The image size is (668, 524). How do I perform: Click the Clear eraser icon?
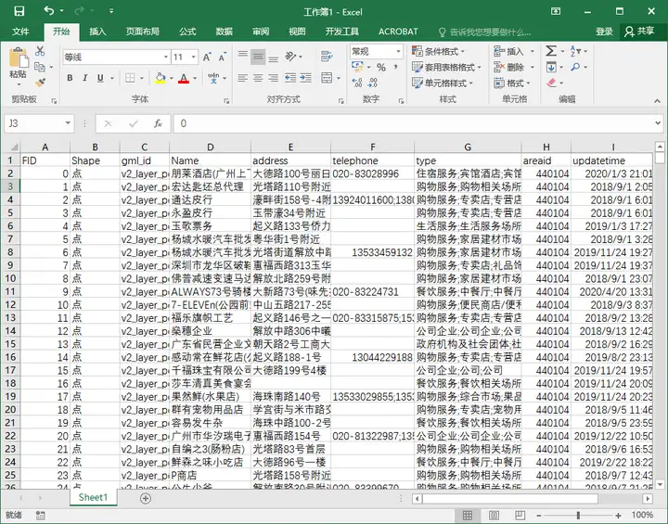tap(552, 83)
